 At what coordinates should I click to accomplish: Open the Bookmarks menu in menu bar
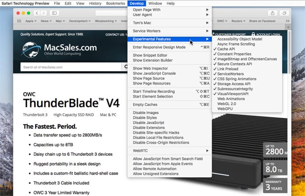tap(115, 3)
